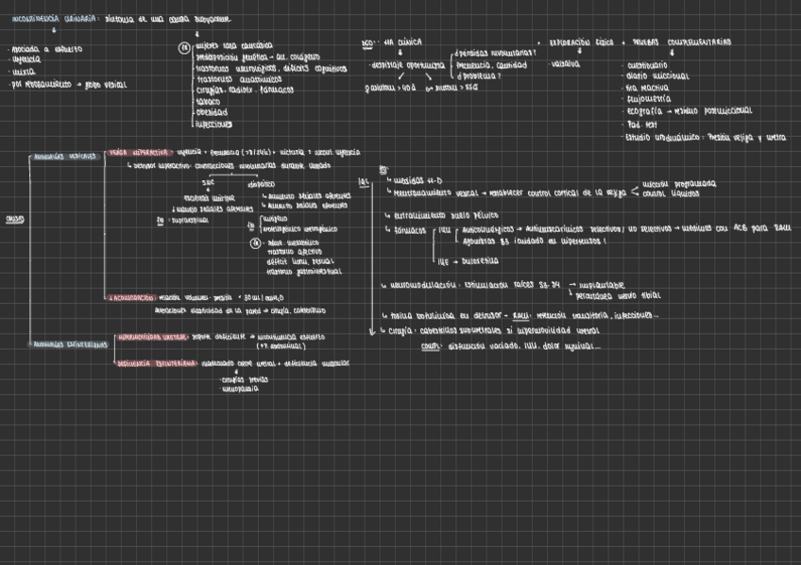Select the blue 'Anomalías esfinterianas' highlighted label
Screen dimensions: 801x565
pyautogui.click(x=70, y=344)
